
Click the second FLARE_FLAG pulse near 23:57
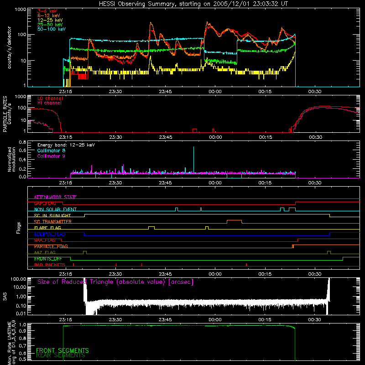click(x=207, y=228)
